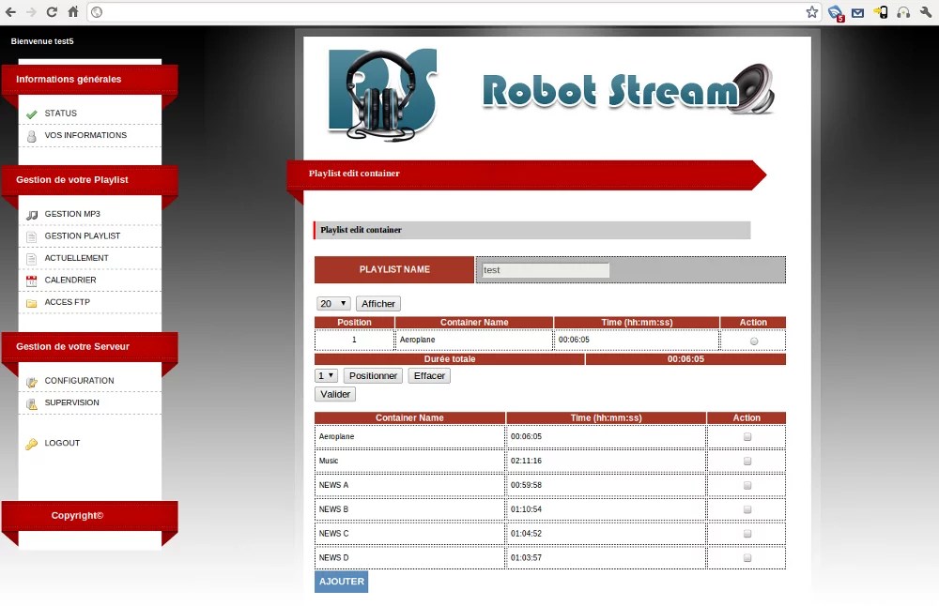
Task: Select the radio button for Aeroplane position 1
Action: 754,341
